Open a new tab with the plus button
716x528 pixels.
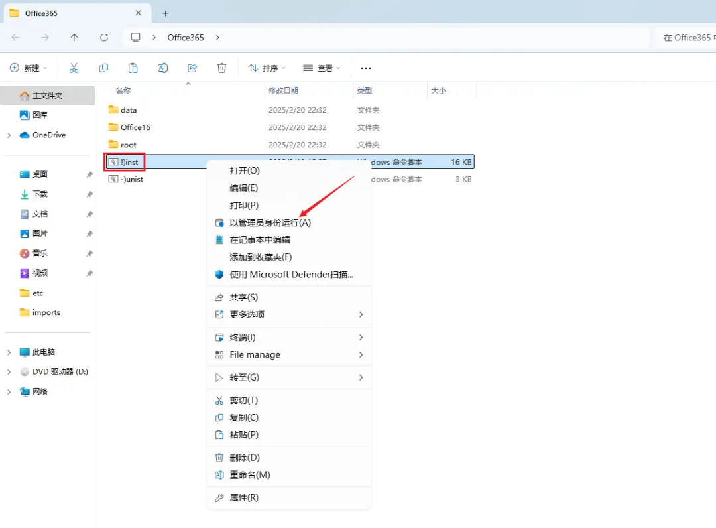coord(165,13)
